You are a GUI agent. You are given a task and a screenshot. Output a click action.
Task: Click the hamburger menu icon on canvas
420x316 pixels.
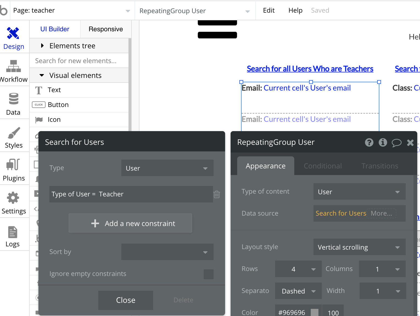(x=217, y=29)
